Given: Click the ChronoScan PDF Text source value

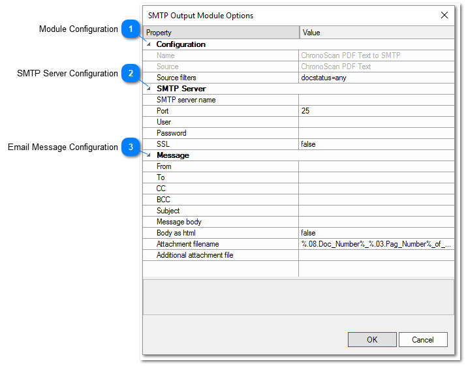Looking at the screenshot, I should pos(336,67).
